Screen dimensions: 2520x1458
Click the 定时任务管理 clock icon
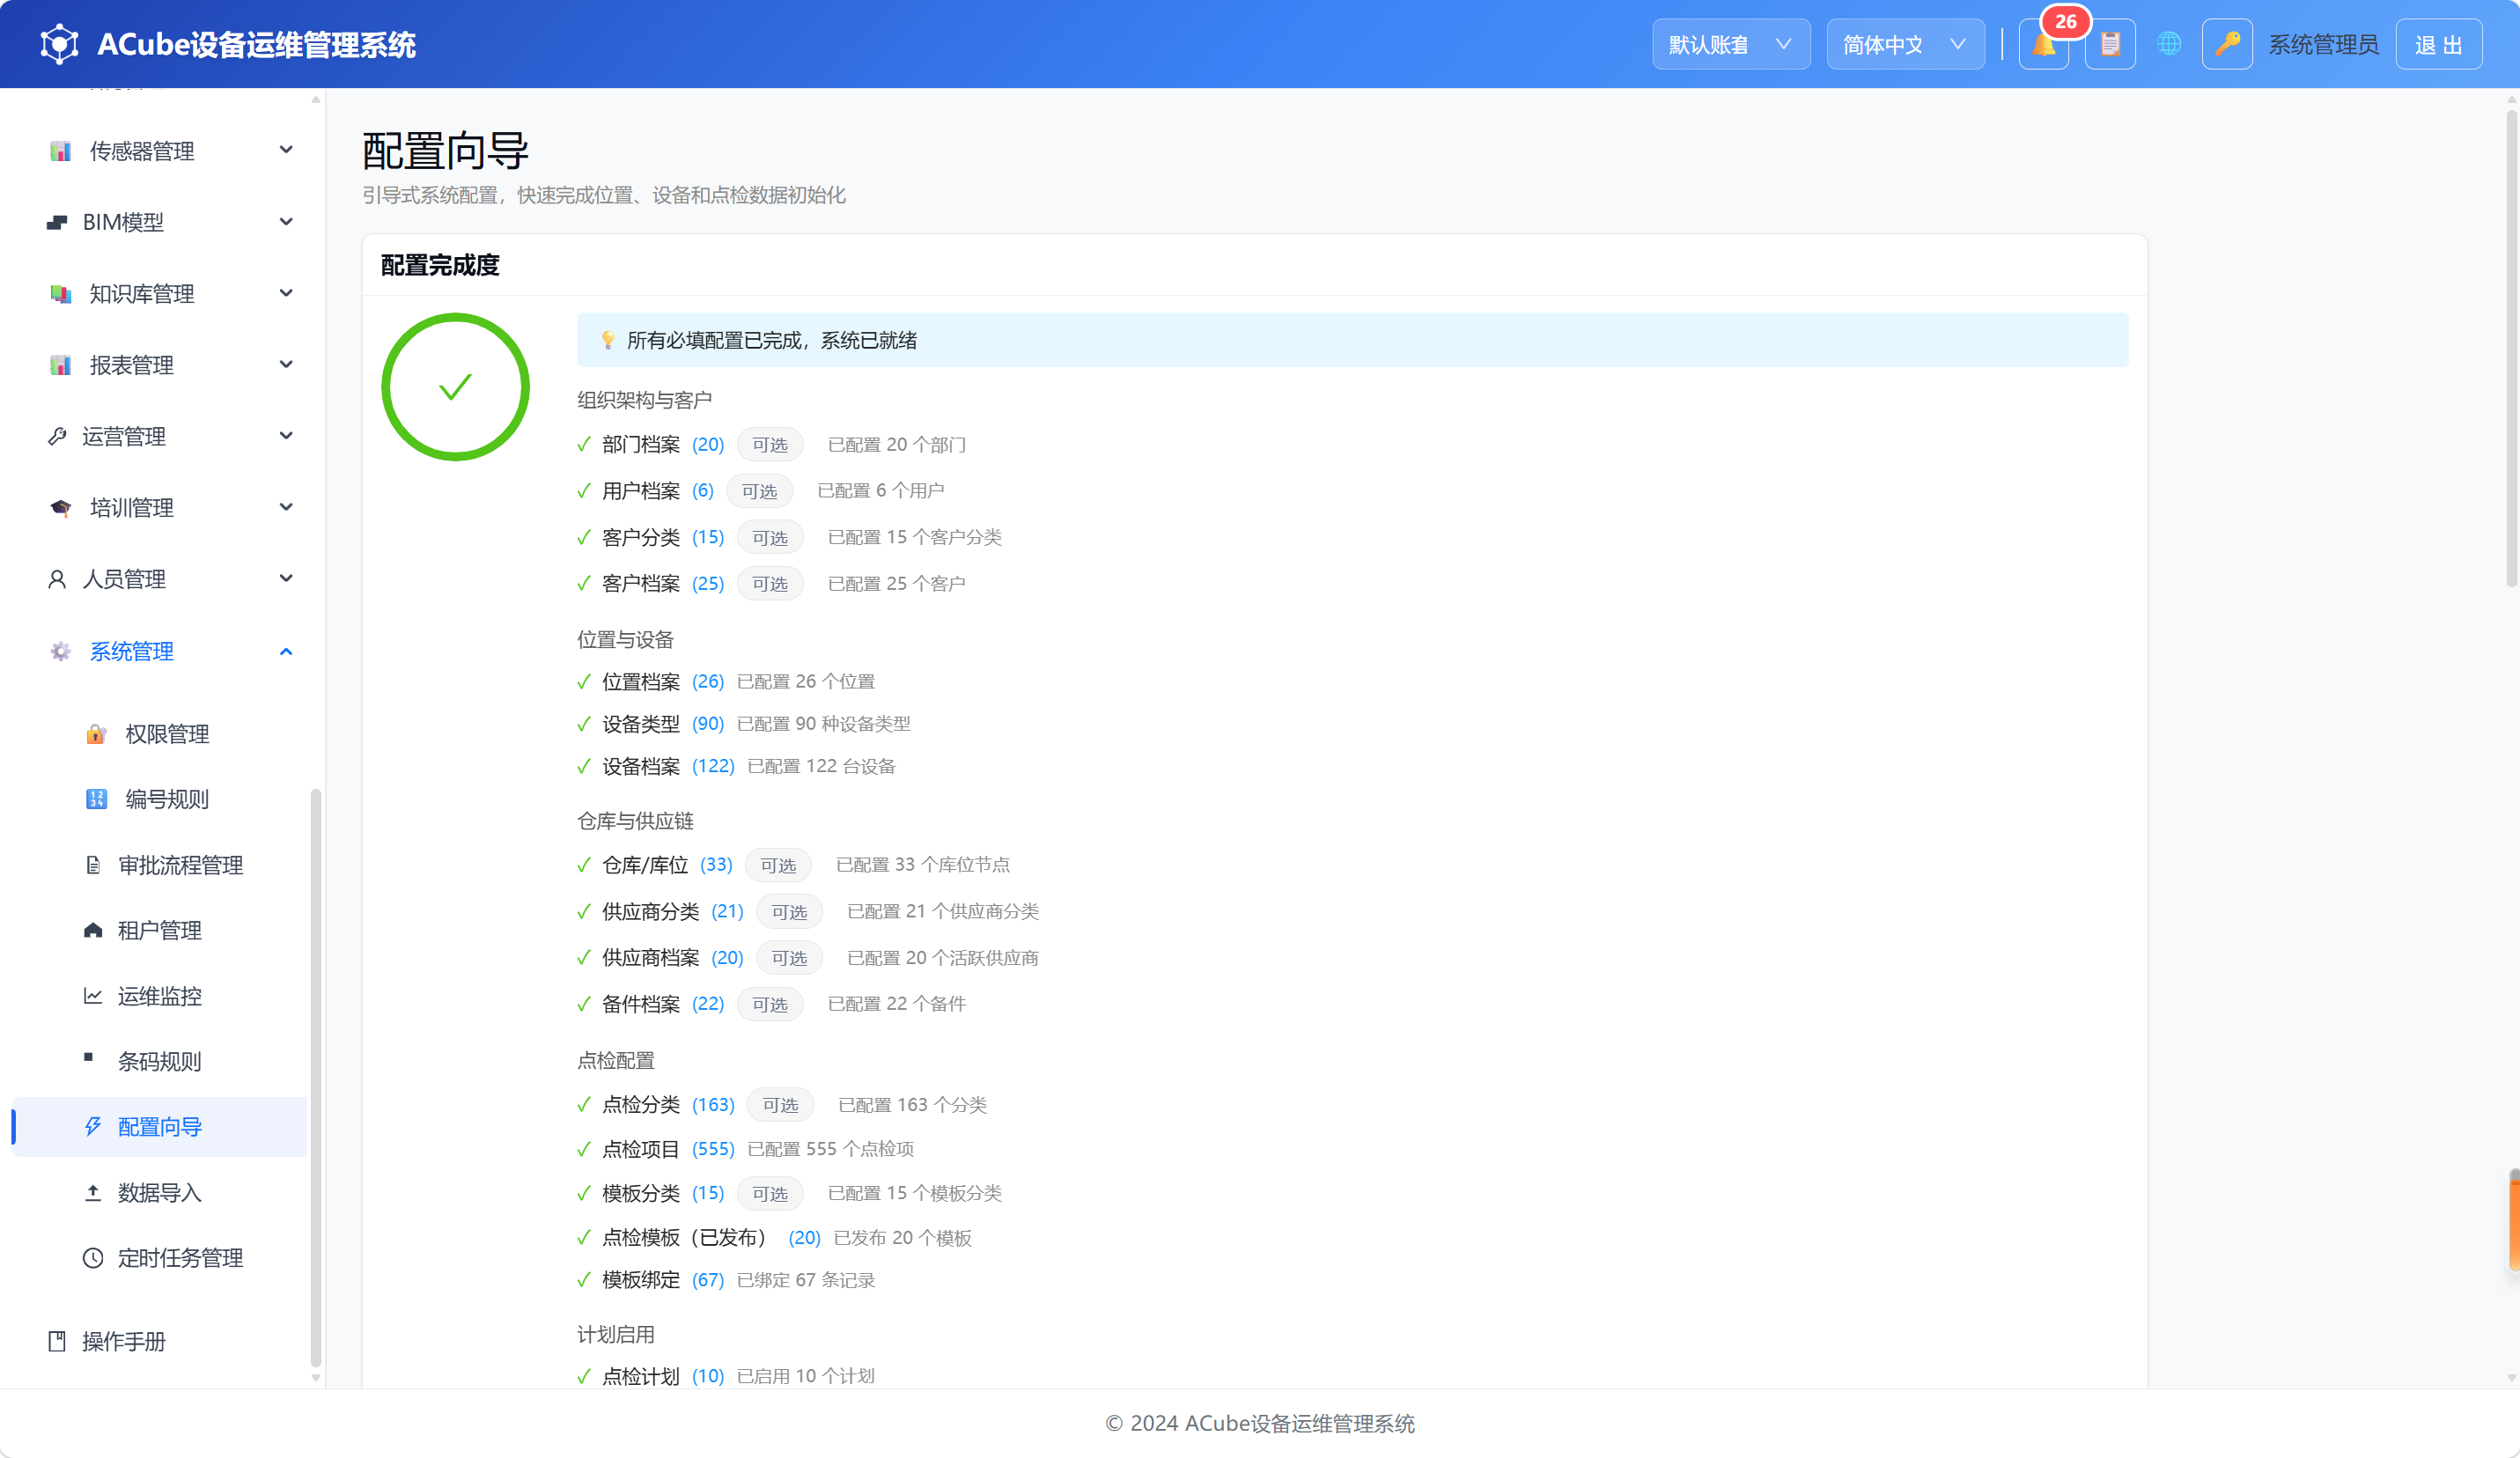tap(93, 1258)
